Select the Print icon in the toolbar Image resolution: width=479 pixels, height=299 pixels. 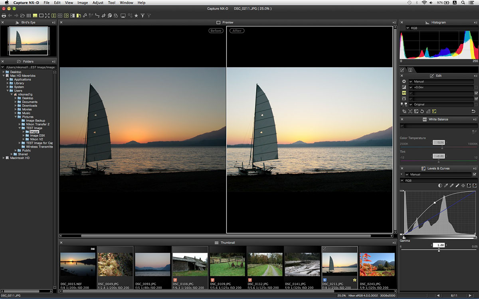click(4, 15)
